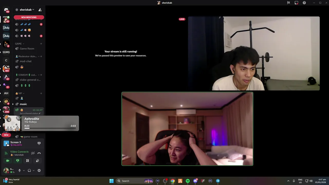Open headphone output options arrow
The width and height of the screenshot is (329, 185).
[33, 170]
